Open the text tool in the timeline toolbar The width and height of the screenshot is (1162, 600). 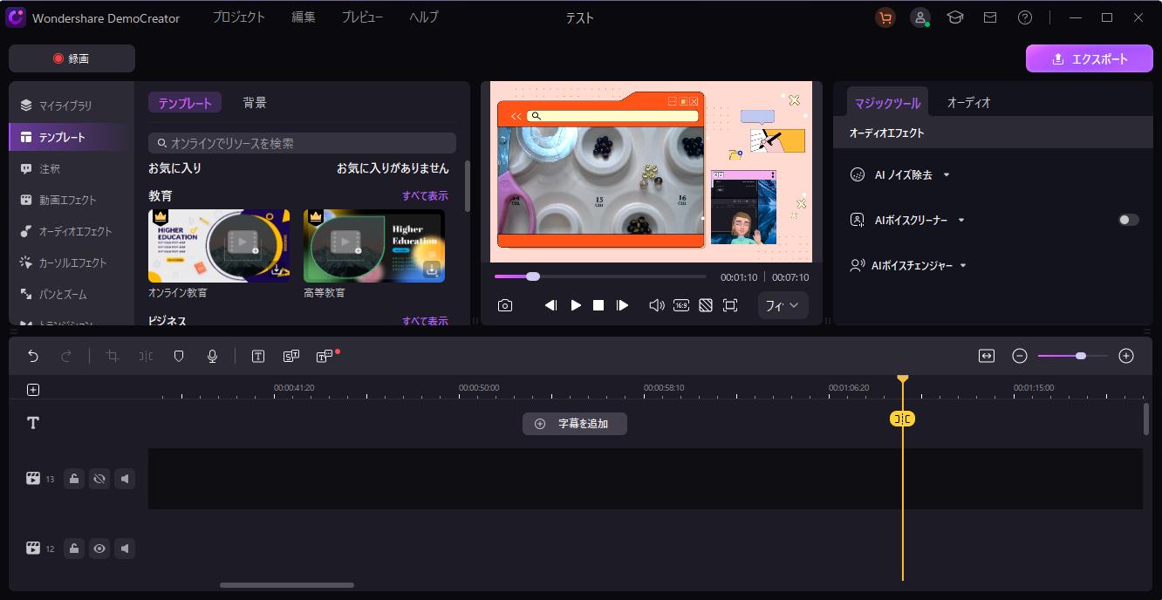tap(257, 356)
